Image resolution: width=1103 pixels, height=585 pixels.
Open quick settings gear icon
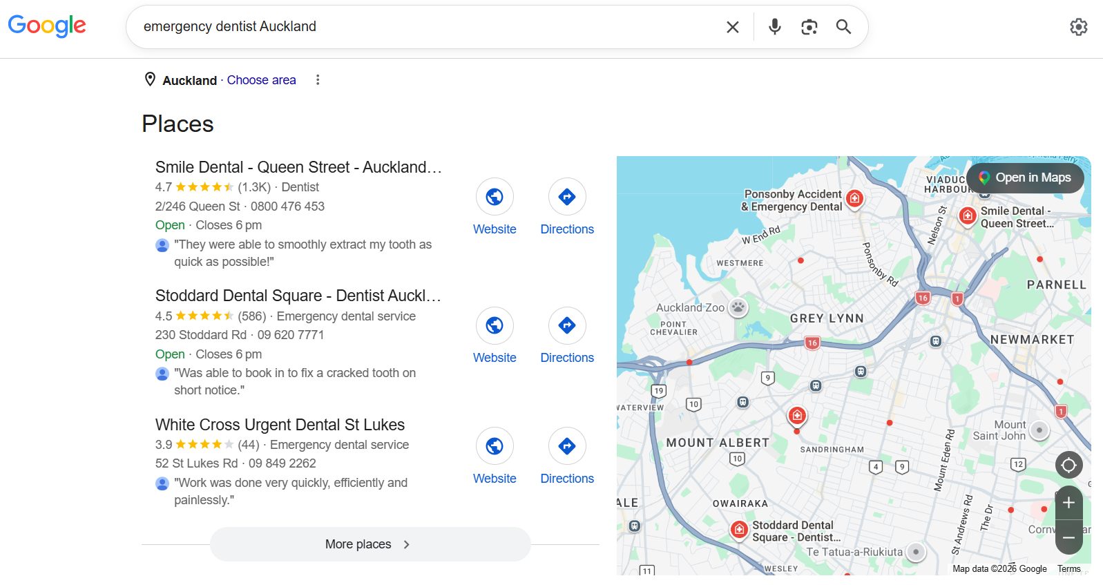(1078, 27)
